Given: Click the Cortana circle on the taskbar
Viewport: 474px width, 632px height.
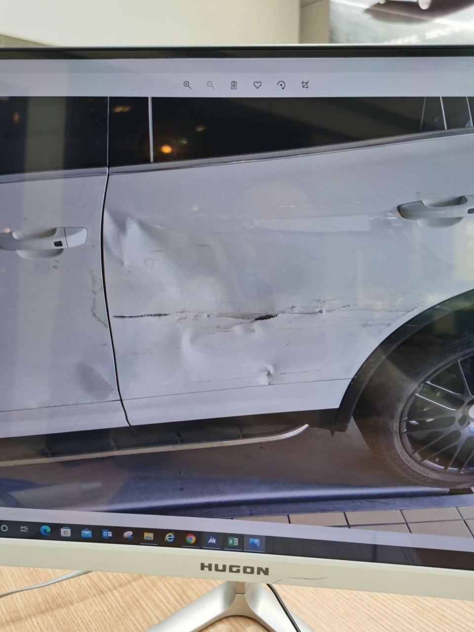Looking at the screenshot, I should pos(4,528).
